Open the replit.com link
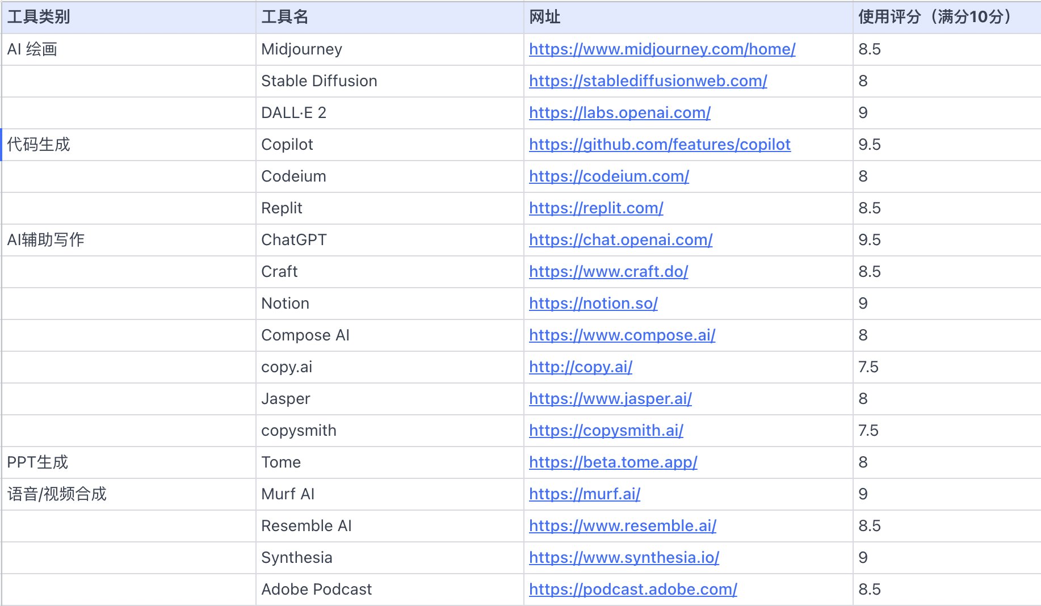 (596, 208)
